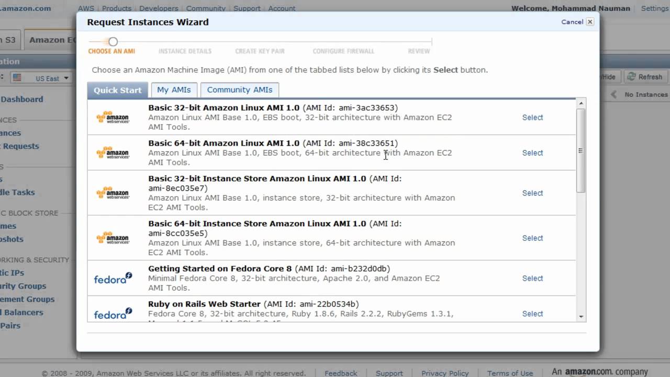Select Getting Started on Fedora Core 8
This screenshot has height=377, width=670.
click(x=532, y=279)
